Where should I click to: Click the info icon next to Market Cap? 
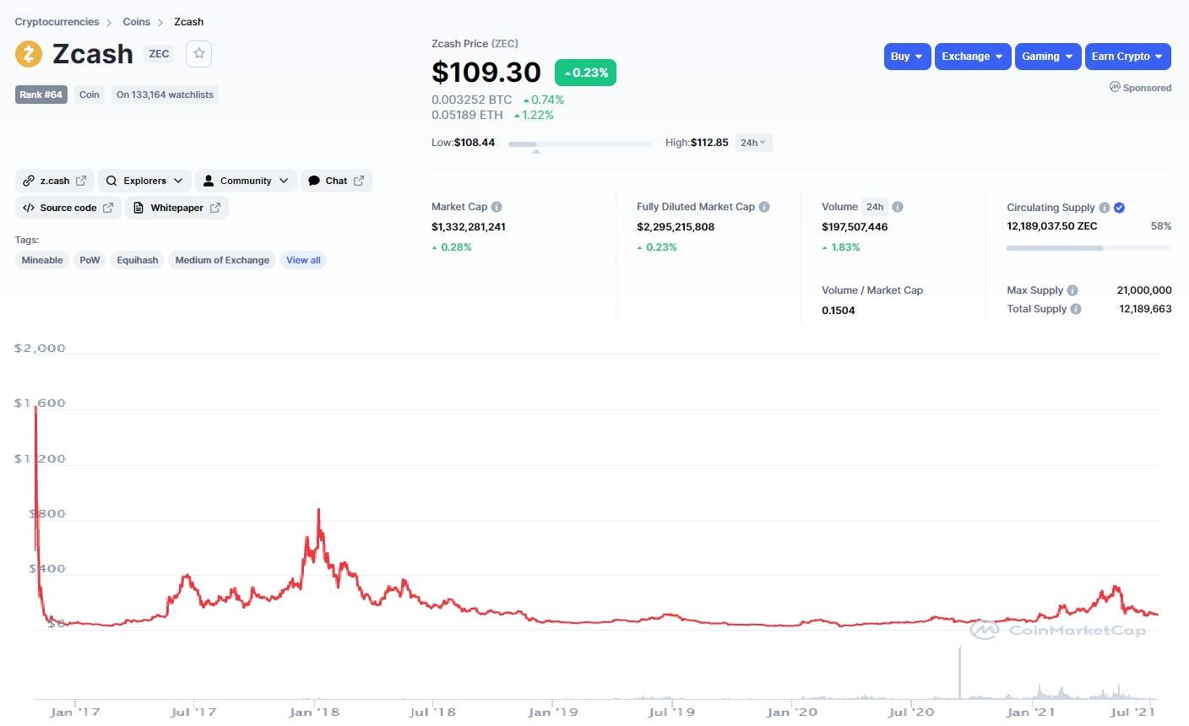pyautogui.click(x=497, y=207)
